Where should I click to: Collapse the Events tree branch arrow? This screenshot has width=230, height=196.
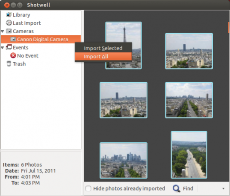pyautogui.click(x=3, y=48)
